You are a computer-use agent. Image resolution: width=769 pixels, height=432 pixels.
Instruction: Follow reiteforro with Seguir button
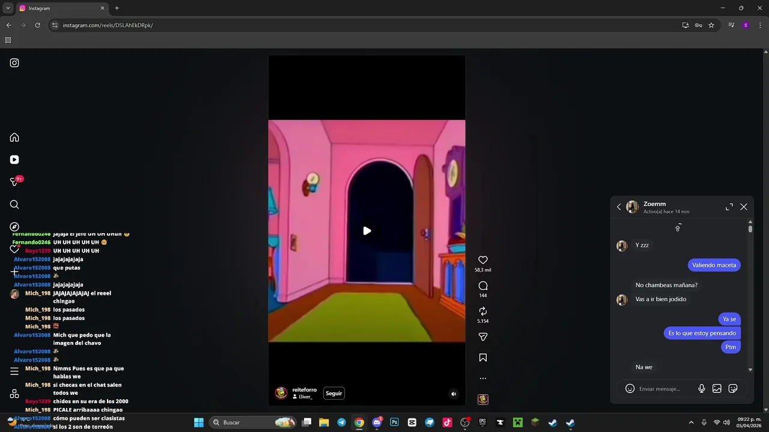[x=334, y=394]
